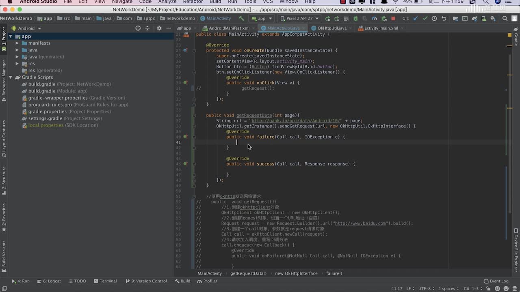Image resolution: width=520 pixels, height=292 pixels.
Task: Switch to the OkHttpUtil.java tab
Action: click(332, 28)
